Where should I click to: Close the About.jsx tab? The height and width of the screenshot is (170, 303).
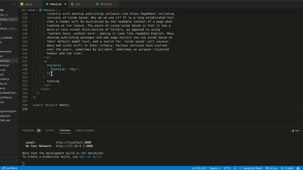pos(65,4)
